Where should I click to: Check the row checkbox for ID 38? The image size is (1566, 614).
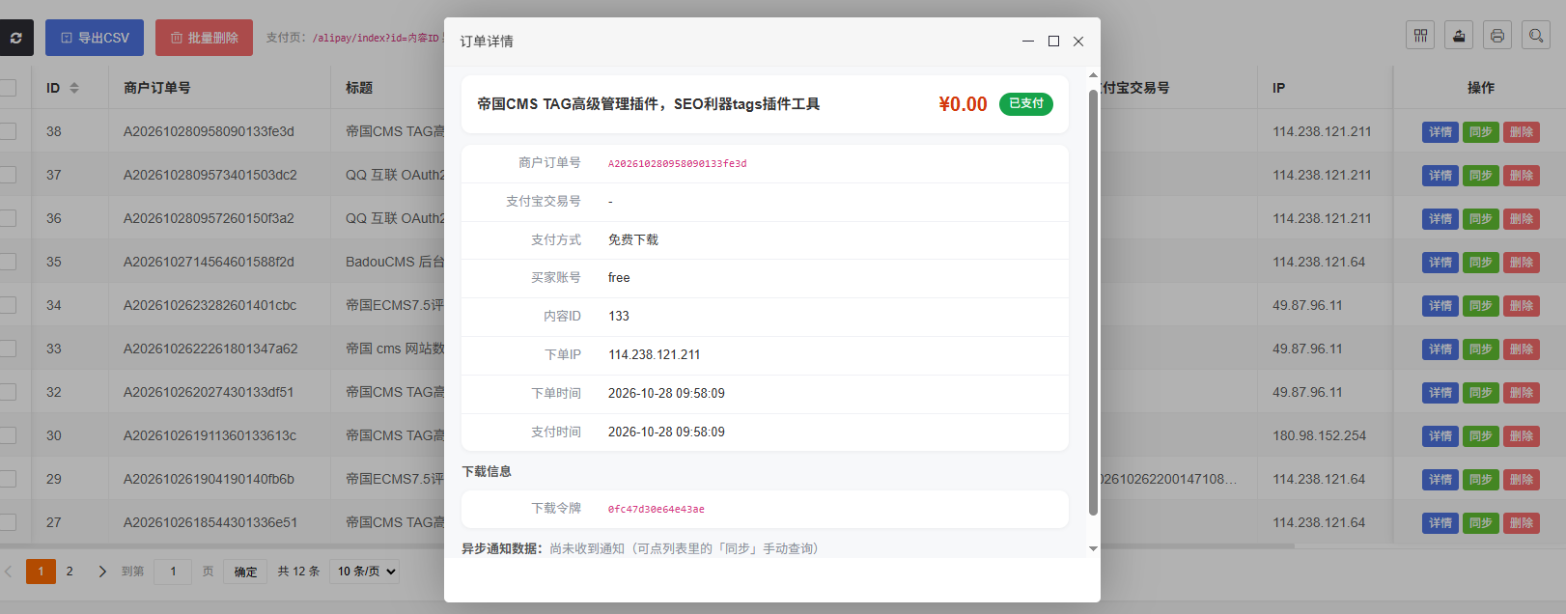(8, 131)
